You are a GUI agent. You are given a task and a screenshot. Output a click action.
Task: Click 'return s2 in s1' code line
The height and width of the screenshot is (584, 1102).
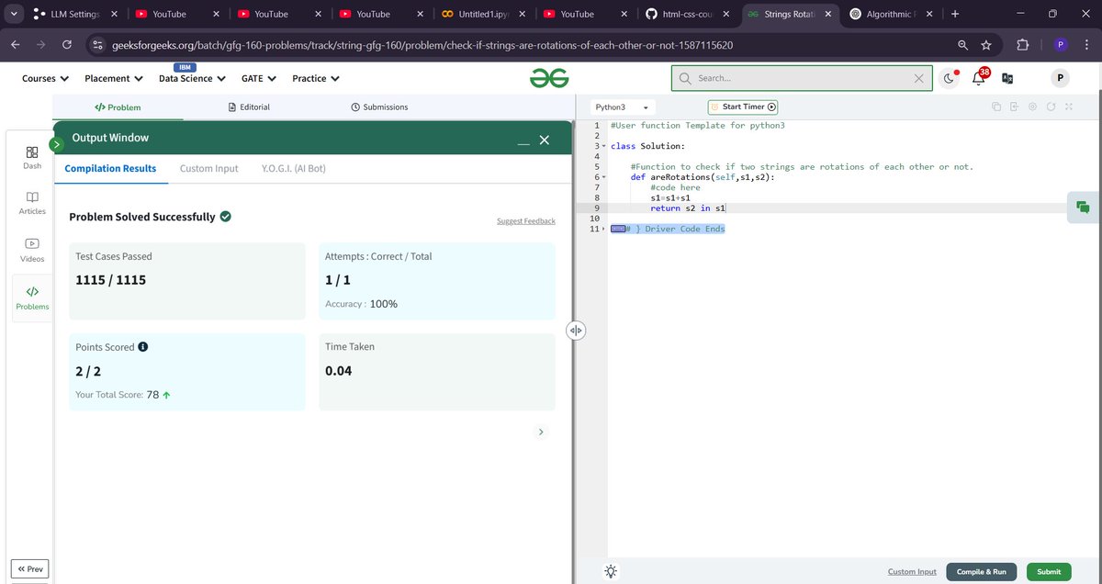click(689, 208)
